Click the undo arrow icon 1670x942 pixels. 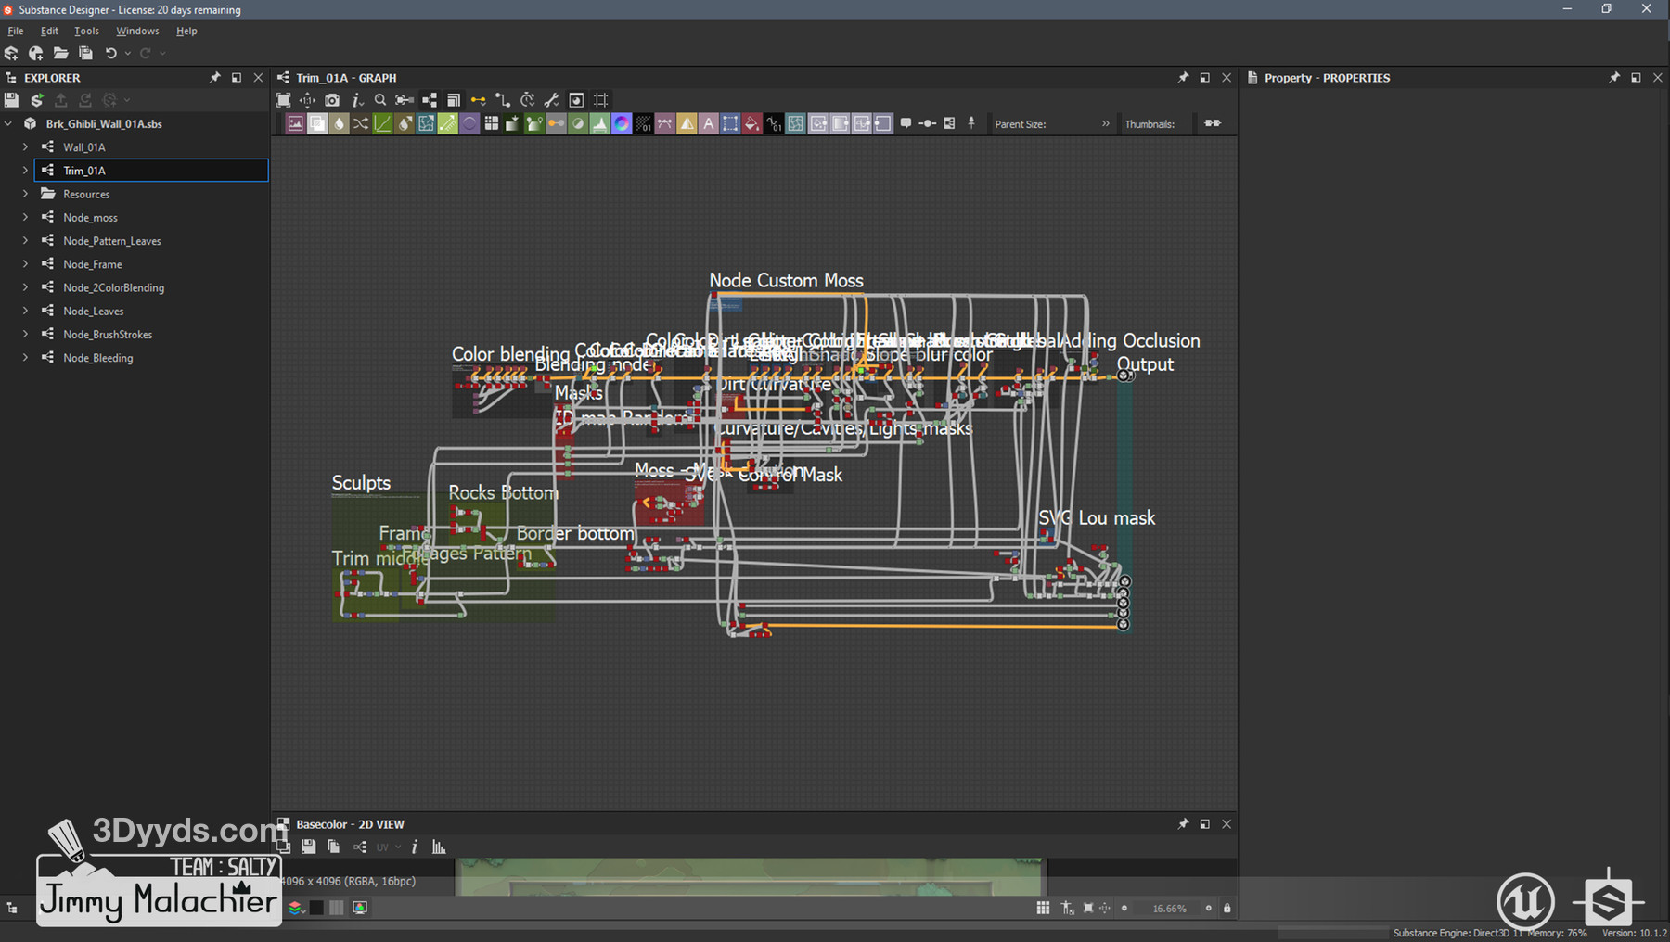pyautogui.click(x=111, y=54)
